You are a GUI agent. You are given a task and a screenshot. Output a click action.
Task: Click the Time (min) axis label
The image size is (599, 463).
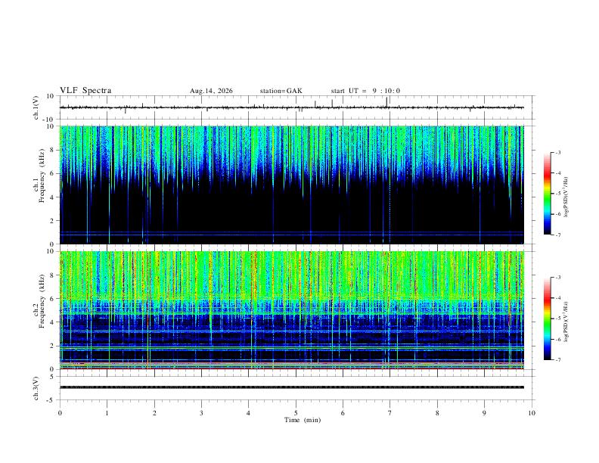point(303,420)
